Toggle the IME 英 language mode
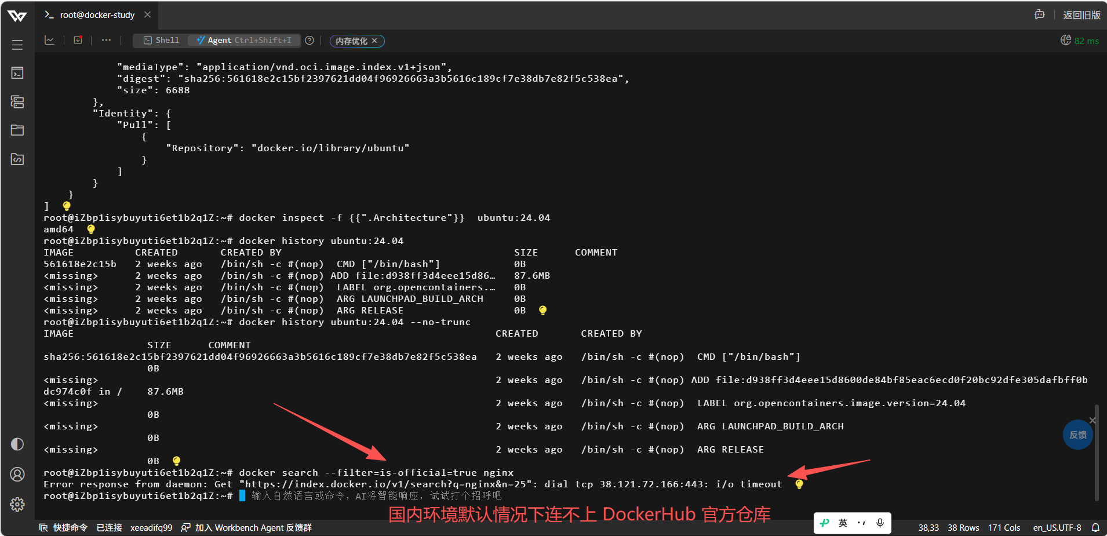 [x=843, y=523]
